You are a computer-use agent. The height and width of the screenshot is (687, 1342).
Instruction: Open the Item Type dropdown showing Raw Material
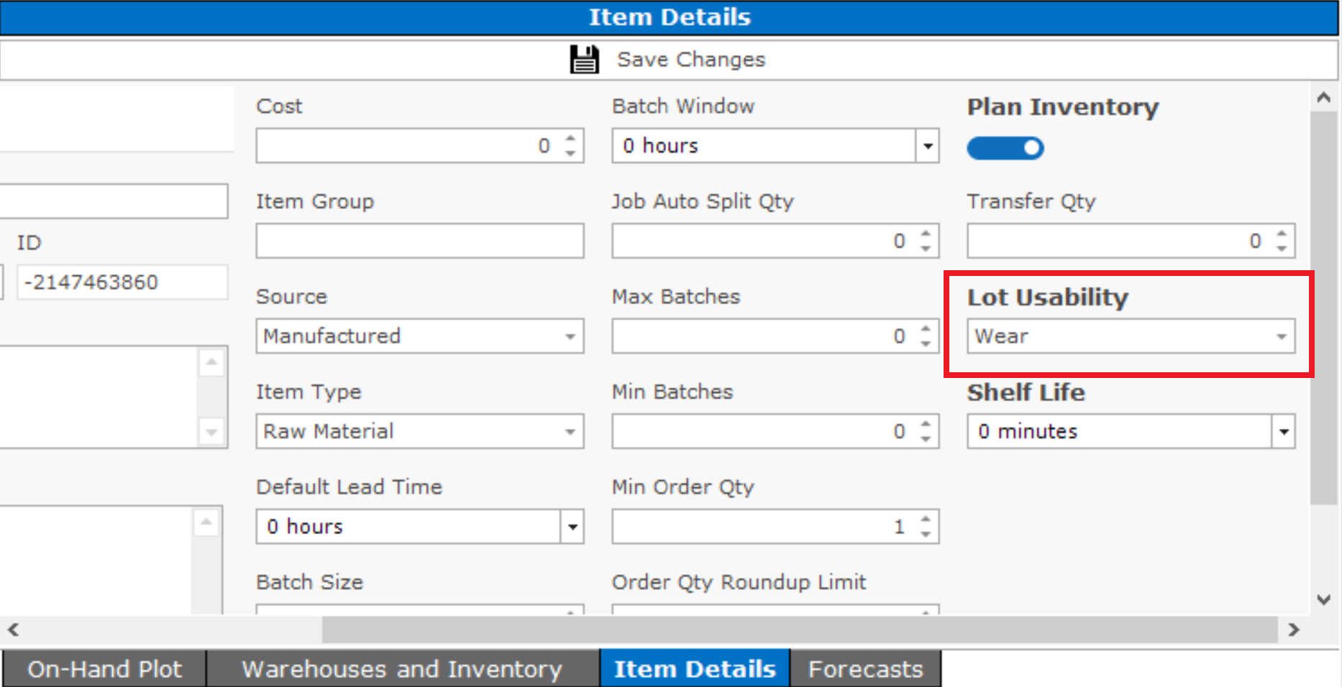click(x=420, y=431)
